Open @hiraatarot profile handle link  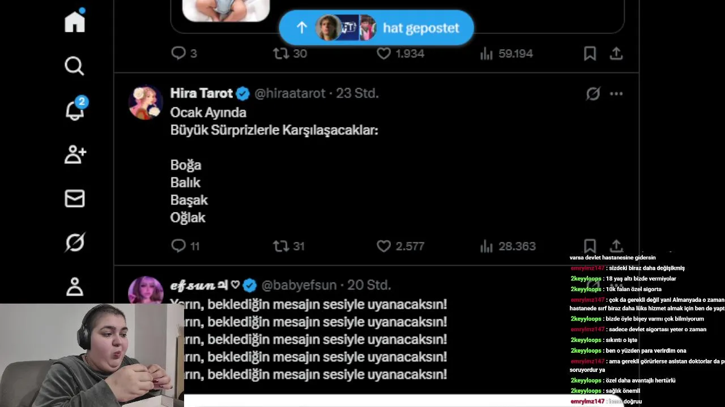[290, 93]
